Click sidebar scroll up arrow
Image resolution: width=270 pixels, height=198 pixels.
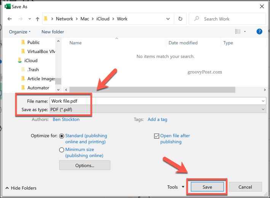click(x=58, y=41)
